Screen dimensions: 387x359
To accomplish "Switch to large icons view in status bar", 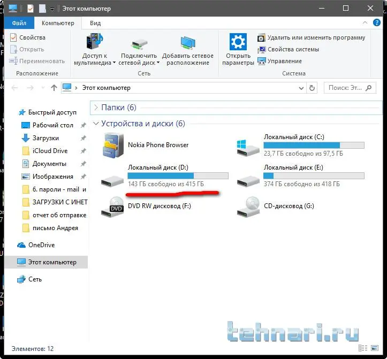I will click(375, 348).
